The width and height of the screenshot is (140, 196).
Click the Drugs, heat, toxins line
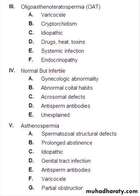(63, 42)
